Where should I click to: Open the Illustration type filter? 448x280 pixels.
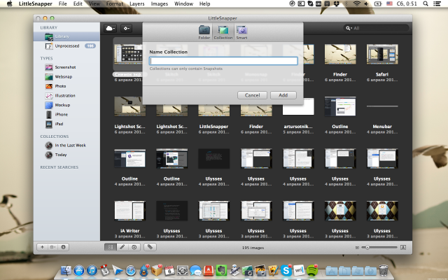click(x=65, y=95)
